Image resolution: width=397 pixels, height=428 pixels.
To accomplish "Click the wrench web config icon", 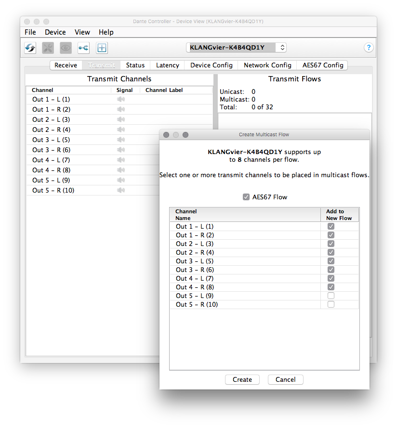I will pos(48,48).
